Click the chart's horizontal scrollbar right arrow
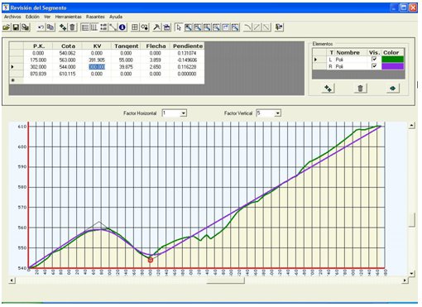The height and width of the screenshot is (307, 422). pyautogui.click(x=405, y=281)
